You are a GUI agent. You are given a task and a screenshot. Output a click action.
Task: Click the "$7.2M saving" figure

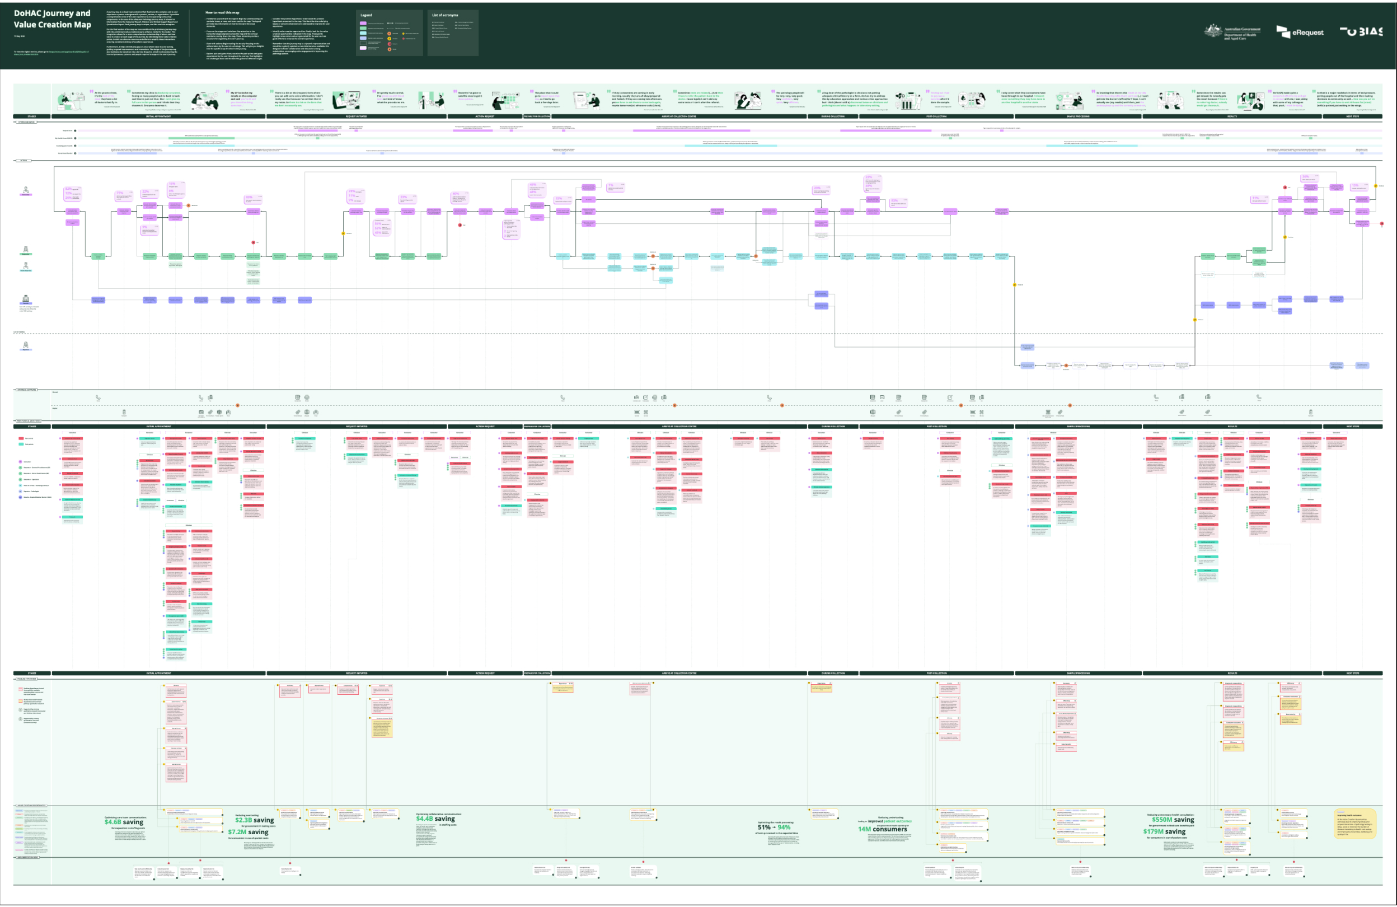pyautogui.click(x=249, y=832)
